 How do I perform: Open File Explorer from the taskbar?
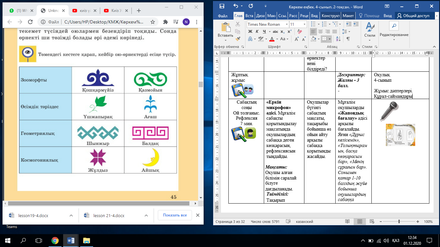coord(86,240)
